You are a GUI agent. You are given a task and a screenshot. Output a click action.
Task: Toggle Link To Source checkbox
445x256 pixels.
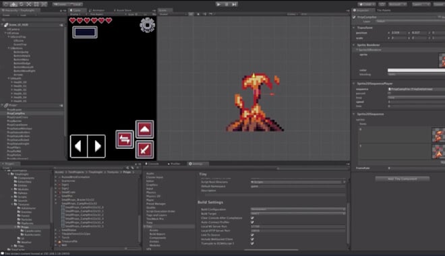(252, 235)
